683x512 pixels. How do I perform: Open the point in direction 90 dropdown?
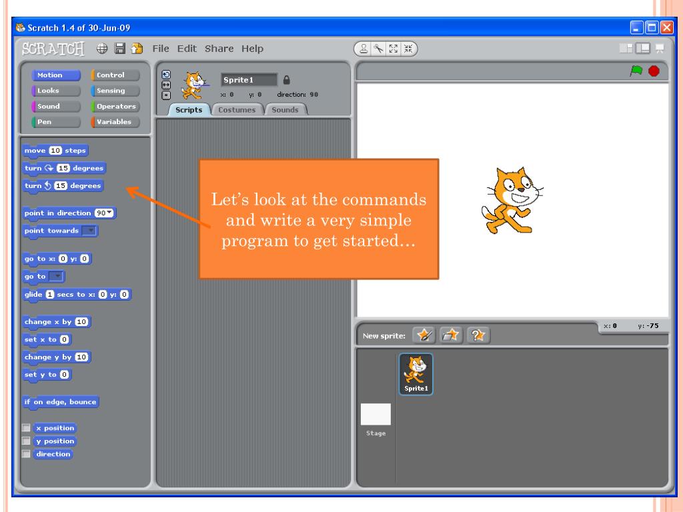point(109,213)
